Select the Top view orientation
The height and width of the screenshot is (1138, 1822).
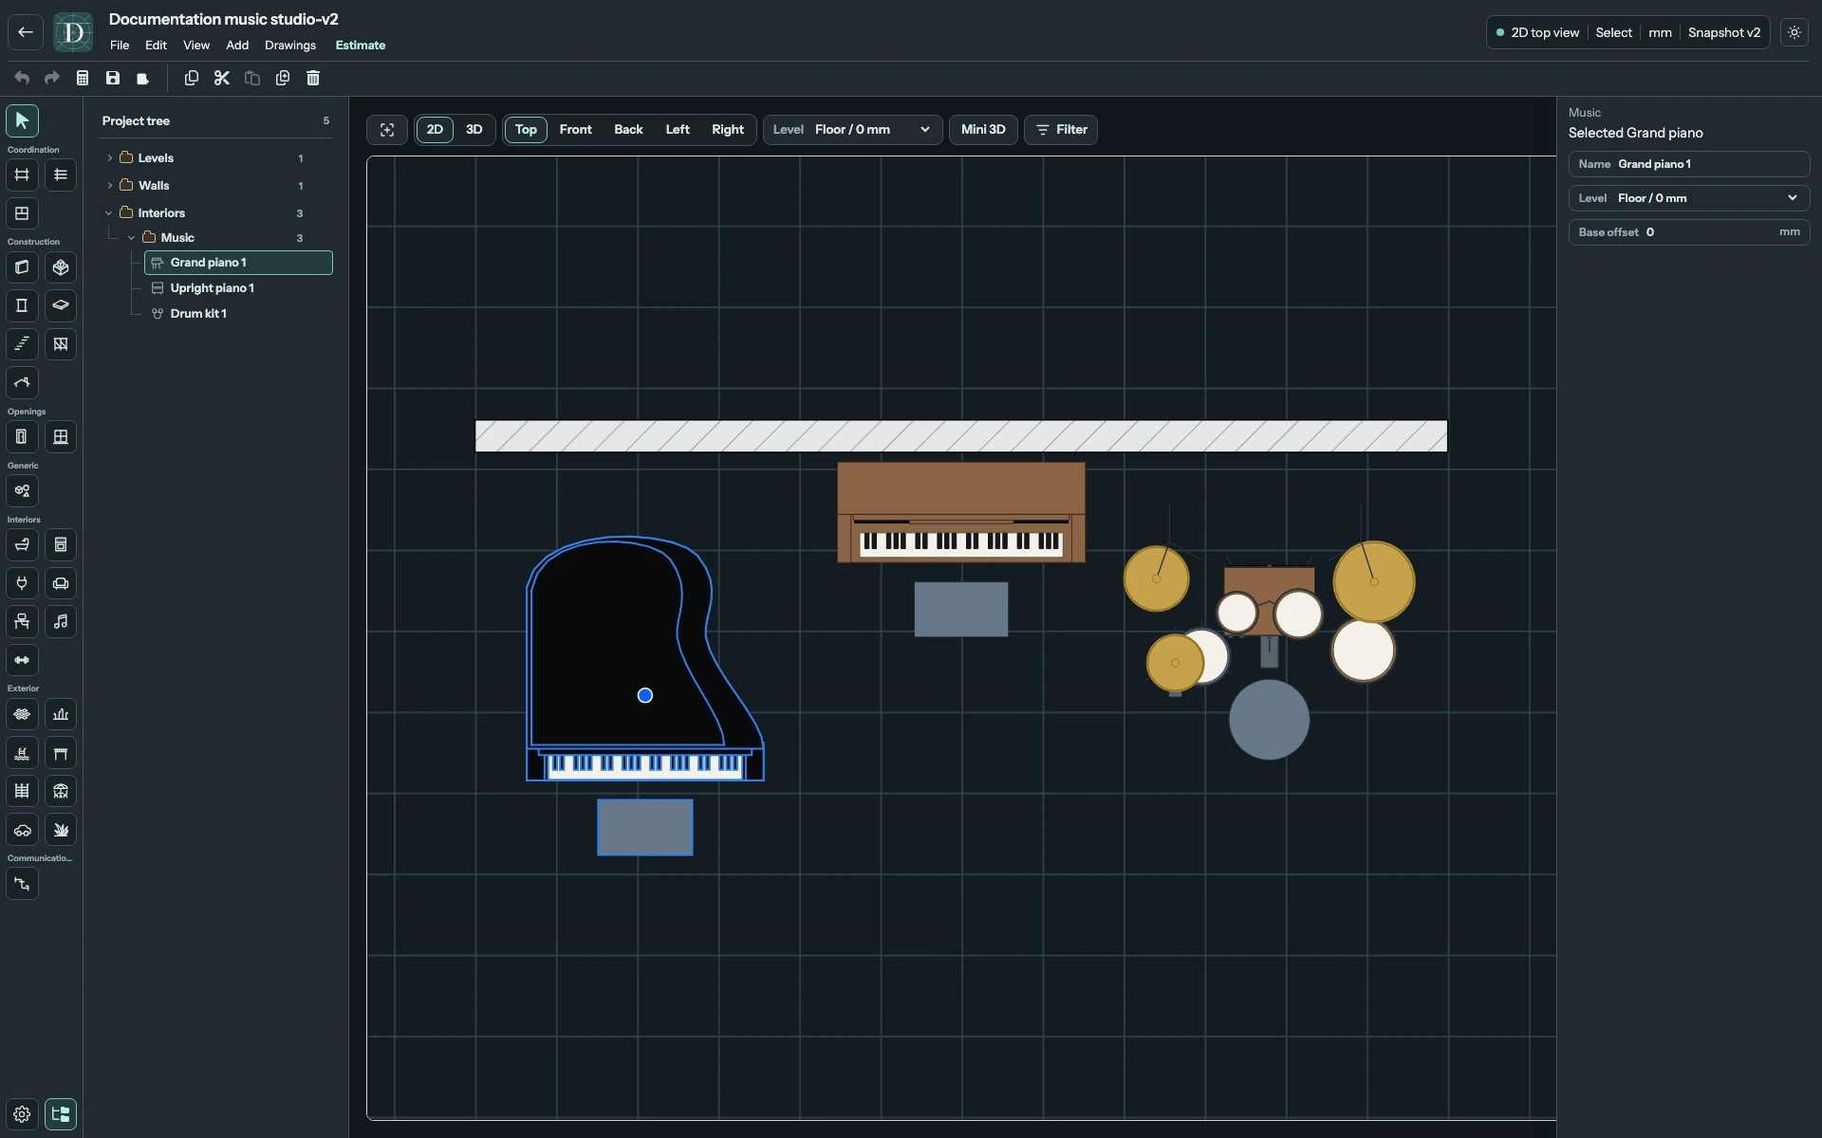tap(526, 130)
